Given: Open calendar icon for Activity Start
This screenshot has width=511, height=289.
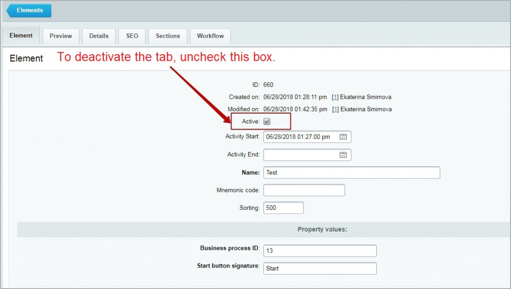Looking at the screenshot, I should tap(343, 137).
